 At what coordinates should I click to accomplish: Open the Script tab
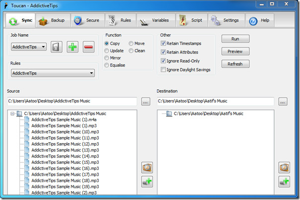pyautogui.click(x=192, y=20)
